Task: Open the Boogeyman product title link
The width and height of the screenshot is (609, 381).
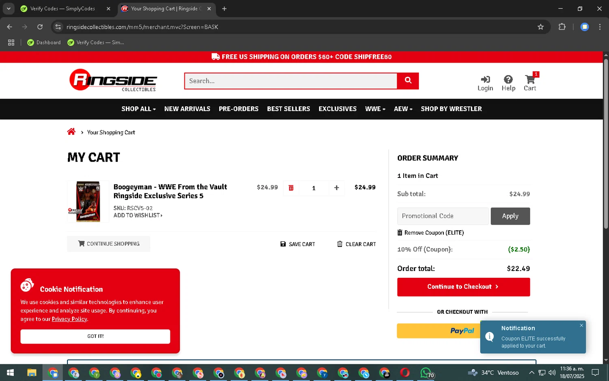Action: 170,191
